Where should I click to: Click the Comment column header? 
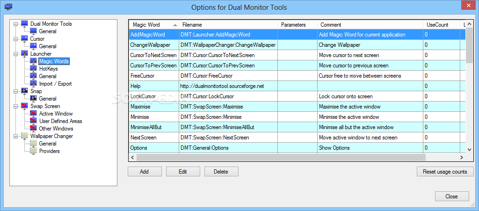pyautogui.click(x=370, y=25)
